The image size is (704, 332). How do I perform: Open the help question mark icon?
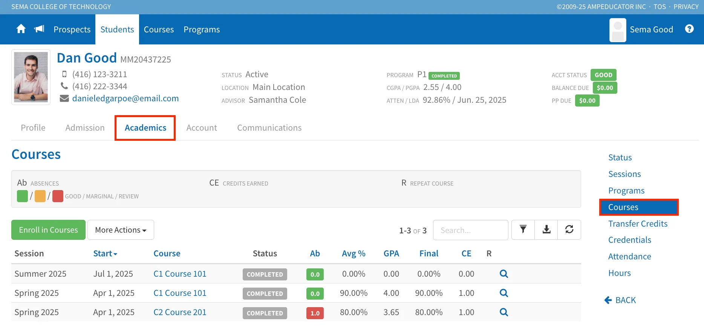click(689, 29)
